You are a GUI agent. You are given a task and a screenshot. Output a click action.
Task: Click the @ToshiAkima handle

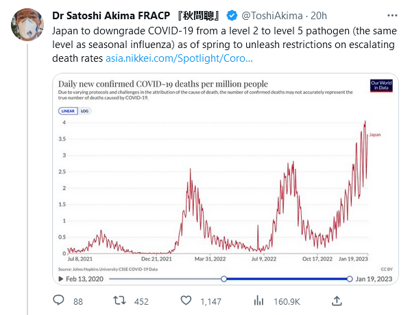[x=272, y=16]
